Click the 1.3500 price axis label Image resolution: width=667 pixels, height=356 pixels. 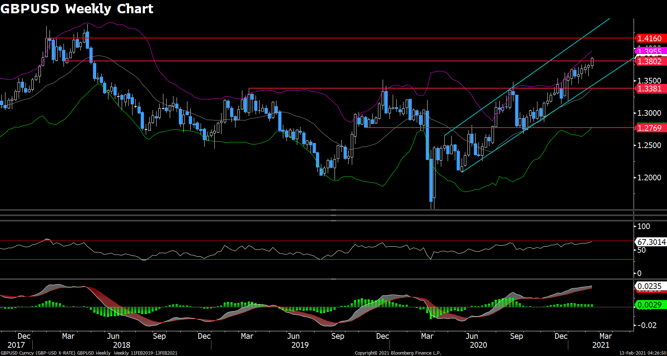click(x=649, y=81)
